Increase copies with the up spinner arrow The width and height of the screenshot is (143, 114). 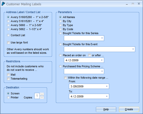pyautogui.click(x=42, y=94)
